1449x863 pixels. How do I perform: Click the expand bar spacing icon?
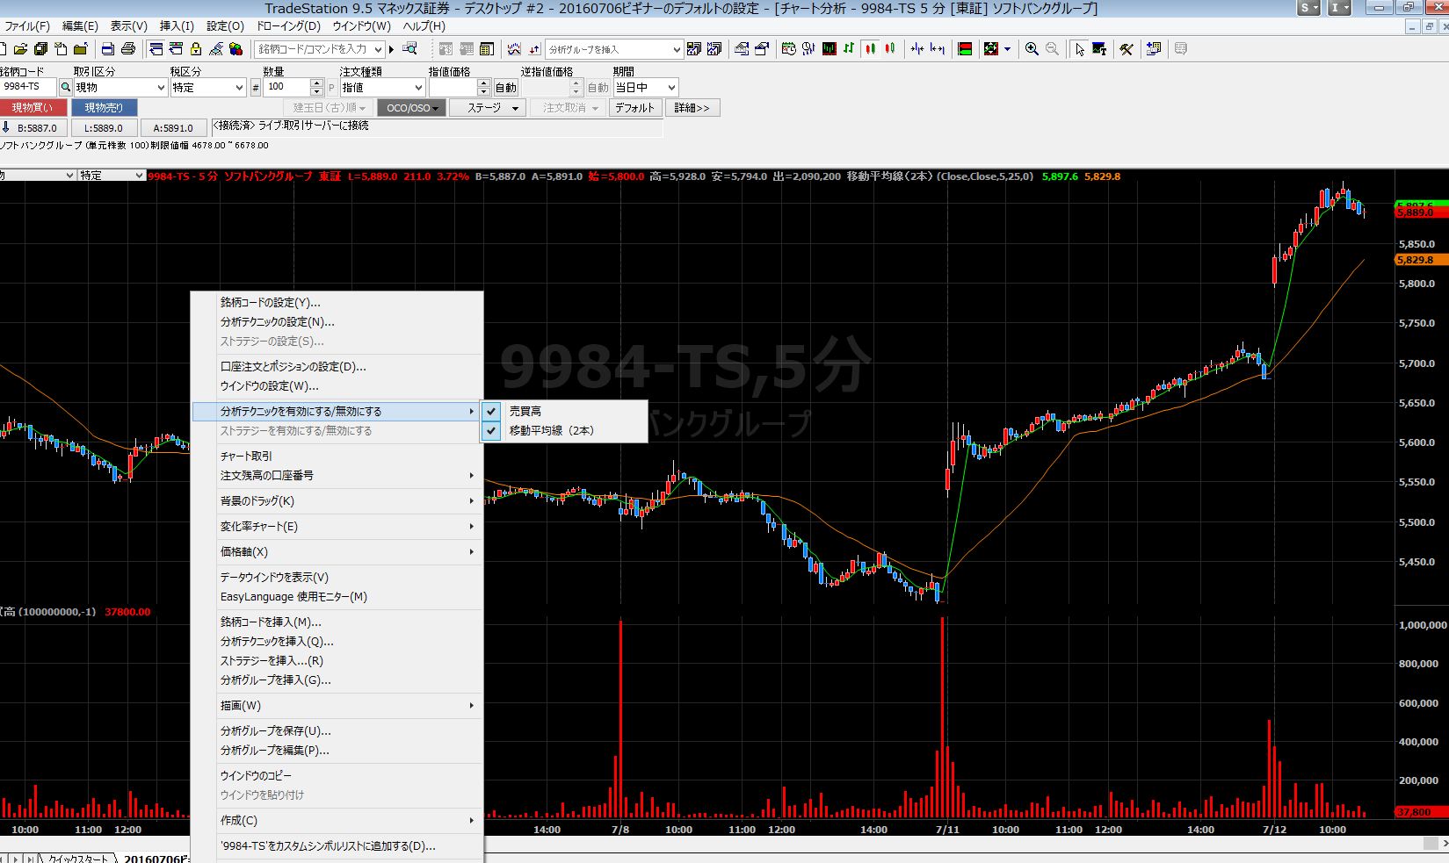coord(938,48)
